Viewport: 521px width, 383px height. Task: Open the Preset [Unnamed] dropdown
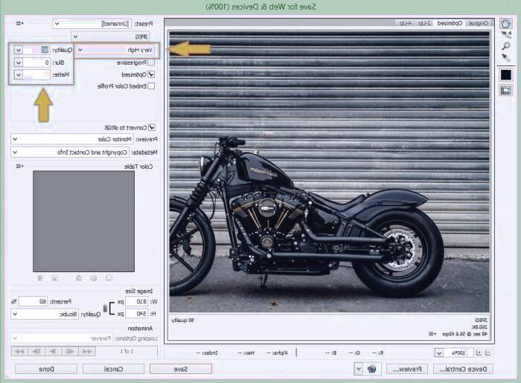tap(92, 24)
